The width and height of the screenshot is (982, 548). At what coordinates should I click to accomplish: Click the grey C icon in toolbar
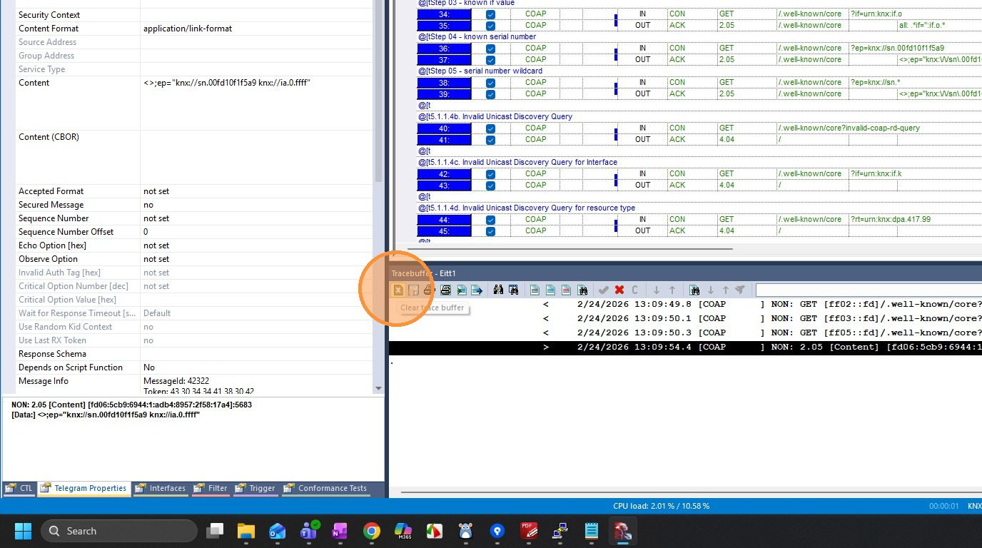pos(634,290)
